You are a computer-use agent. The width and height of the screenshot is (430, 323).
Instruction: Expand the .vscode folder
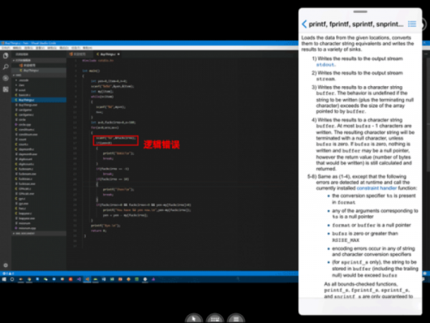(x=39, y=80)
